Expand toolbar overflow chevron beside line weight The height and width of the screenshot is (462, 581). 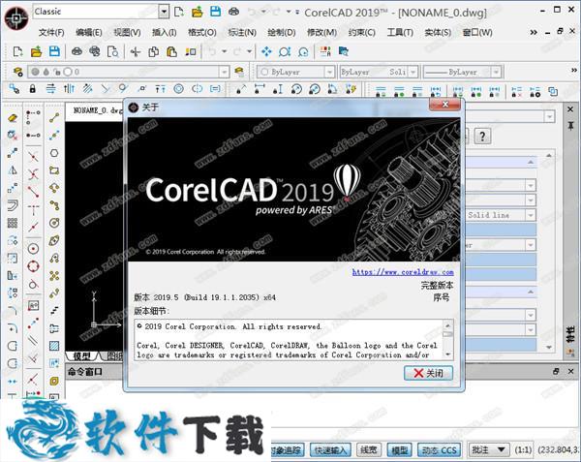click(x=574, y=70)
